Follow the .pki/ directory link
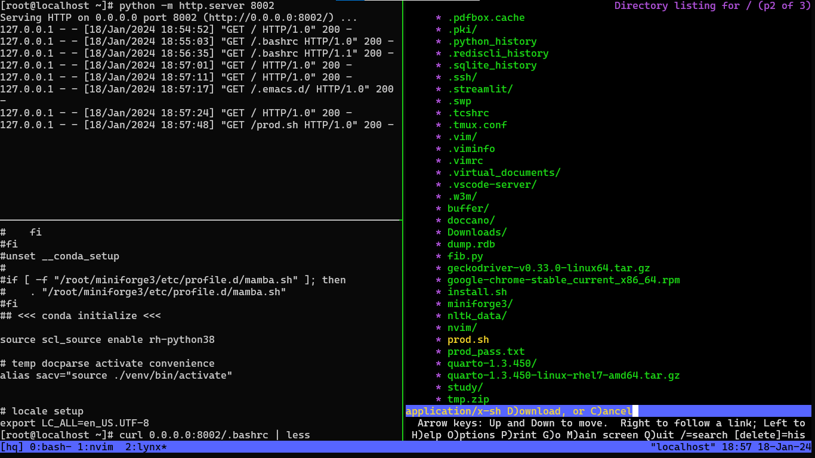 click(x=462, y=30)
